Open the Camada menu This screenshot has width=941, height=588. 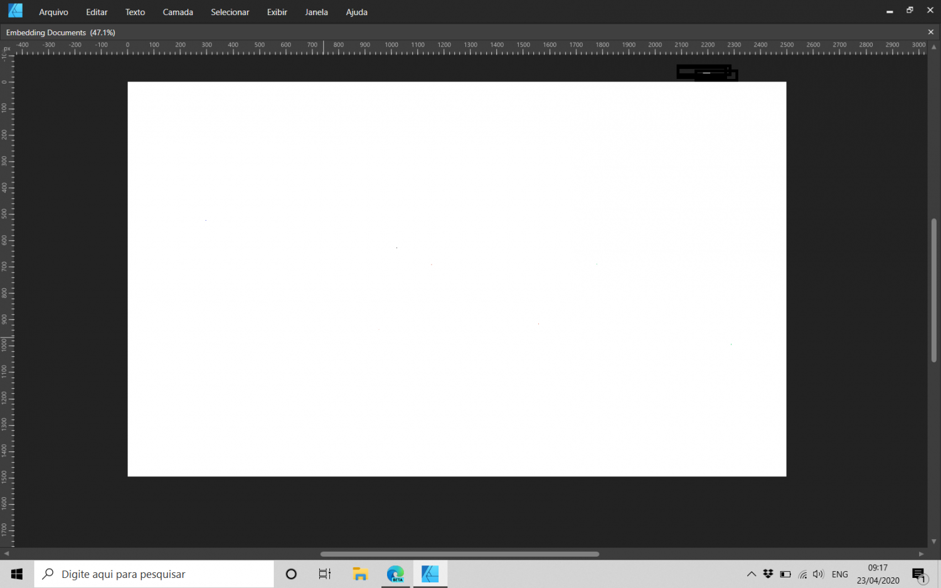(178, 12)
